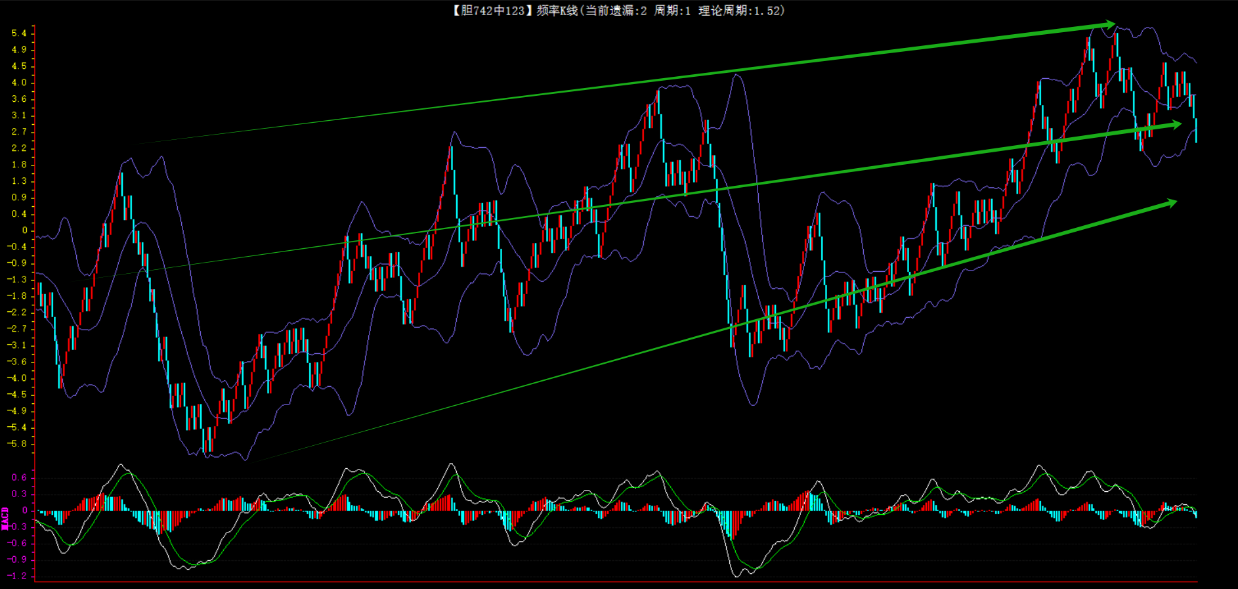1238x589 pixels.
Task: Click the 1.8 label on price axis
Action: point(19,165)
